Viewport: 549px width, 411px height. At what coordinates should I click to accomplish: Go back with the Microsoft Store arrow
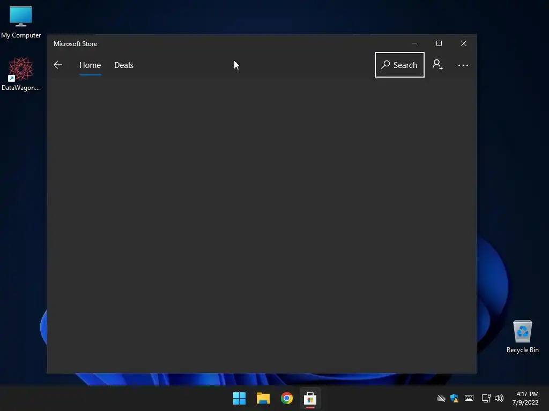[x=58, y=65]
